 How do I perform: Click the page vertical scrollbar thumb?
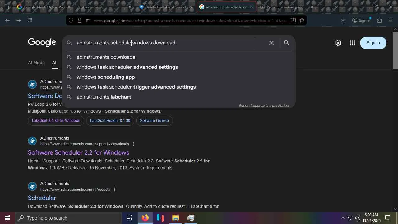(395, 50)
